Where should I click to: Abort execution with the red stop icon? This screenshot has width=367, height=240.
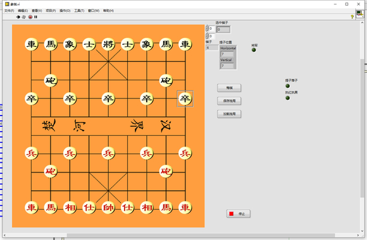[x=30, y=17]
